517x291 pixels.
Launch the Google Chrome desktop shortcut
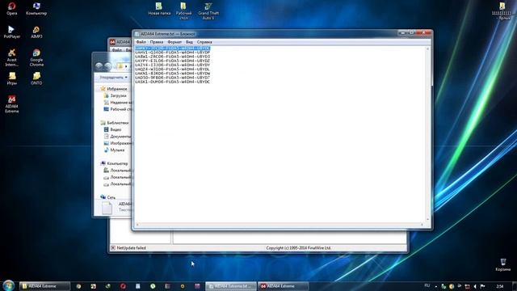36,57
